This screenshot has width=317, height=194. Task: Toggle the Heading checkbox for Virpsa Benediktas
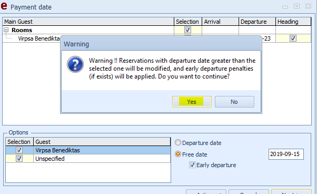point(293,38)
